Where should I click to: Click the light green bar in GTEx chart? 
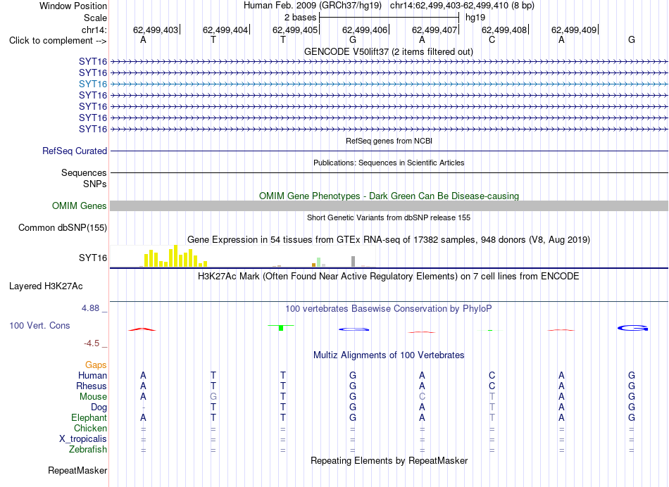pos(319,263)
